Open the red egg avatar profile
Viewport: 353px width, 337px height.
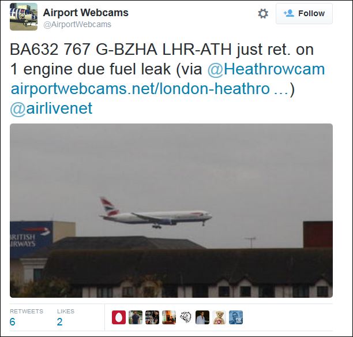119,317
